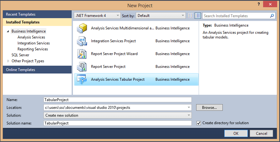Collapse the Business Intelligence tree node
This screenshot has height=142, width=280.
(8, 31)
